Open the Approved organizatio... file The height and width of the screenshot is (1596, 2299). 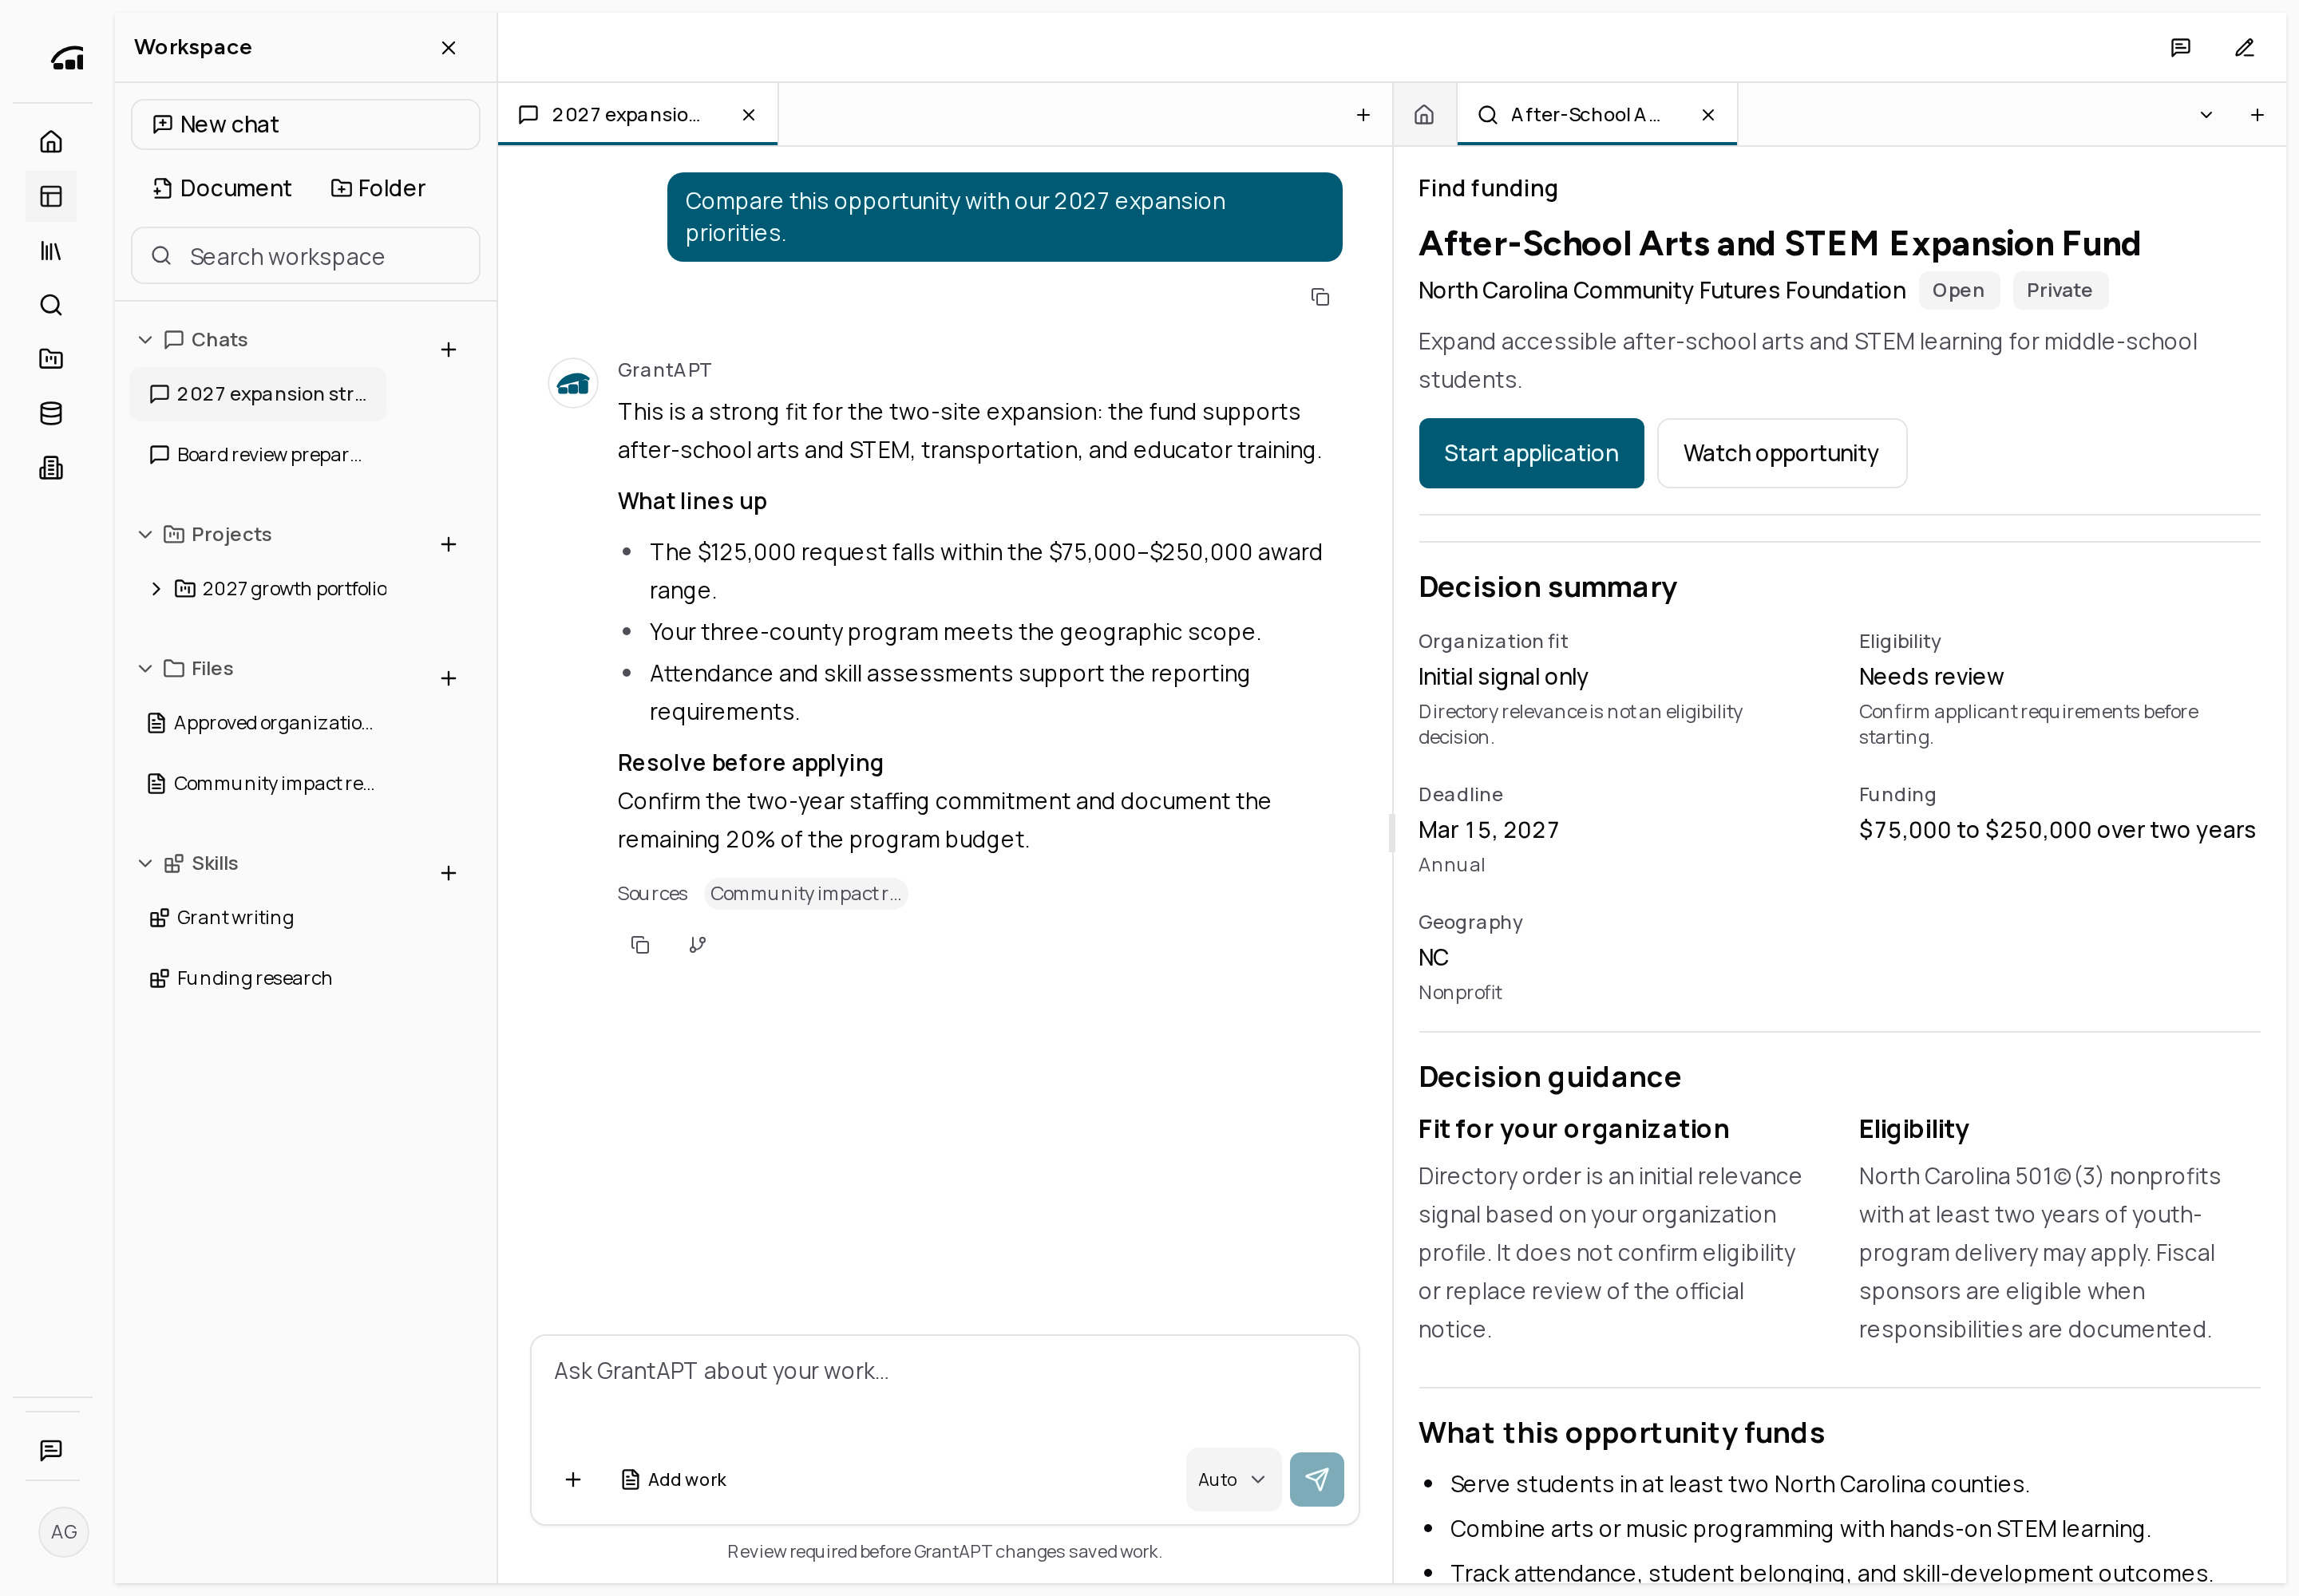[x=260, y=723]
